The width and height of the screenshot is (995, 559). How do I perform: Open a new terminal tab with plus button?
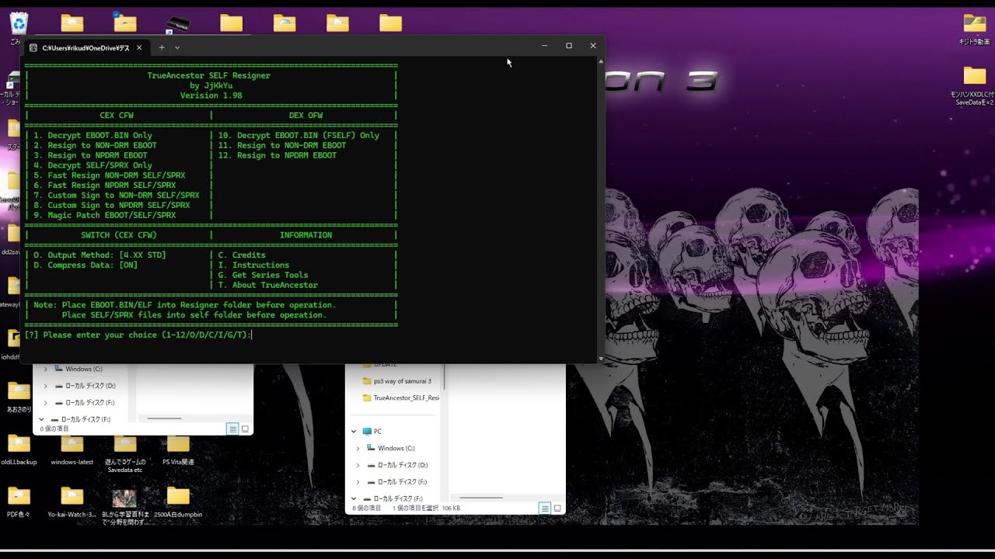[162, 47]
